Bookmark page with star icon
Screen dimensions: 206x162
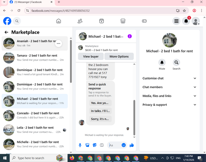(x=184, y=11)
